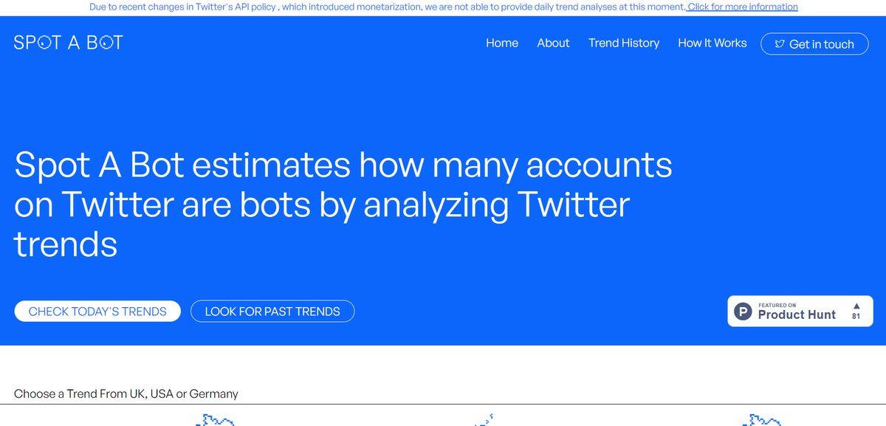This screenshot has width=886, height=426.
Task: Click the SPOT A BOT logo
Action: pyautogui.click(x=67, y=42)
